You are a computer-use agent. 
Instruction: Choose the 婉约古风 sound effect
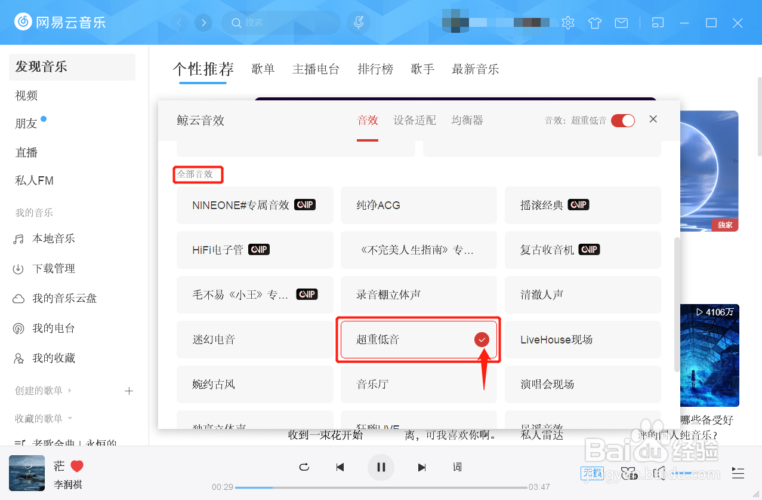255,384
